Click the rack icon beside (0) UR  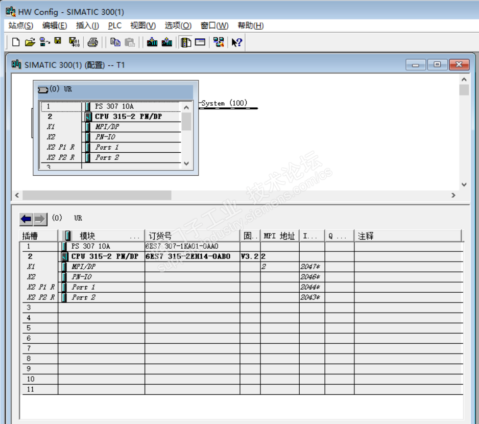pos(43,89)
